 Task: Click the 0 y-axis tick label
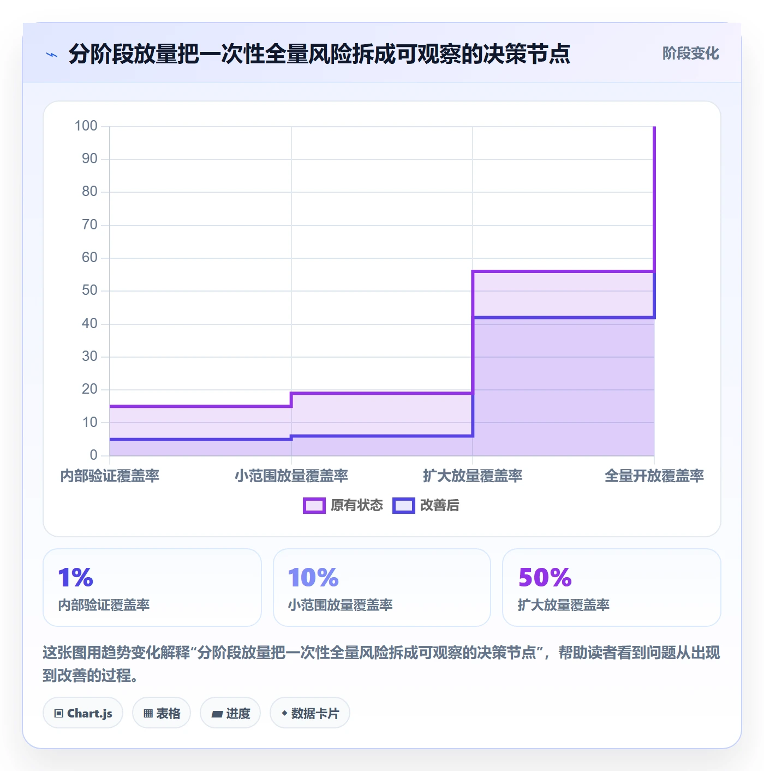93,455
